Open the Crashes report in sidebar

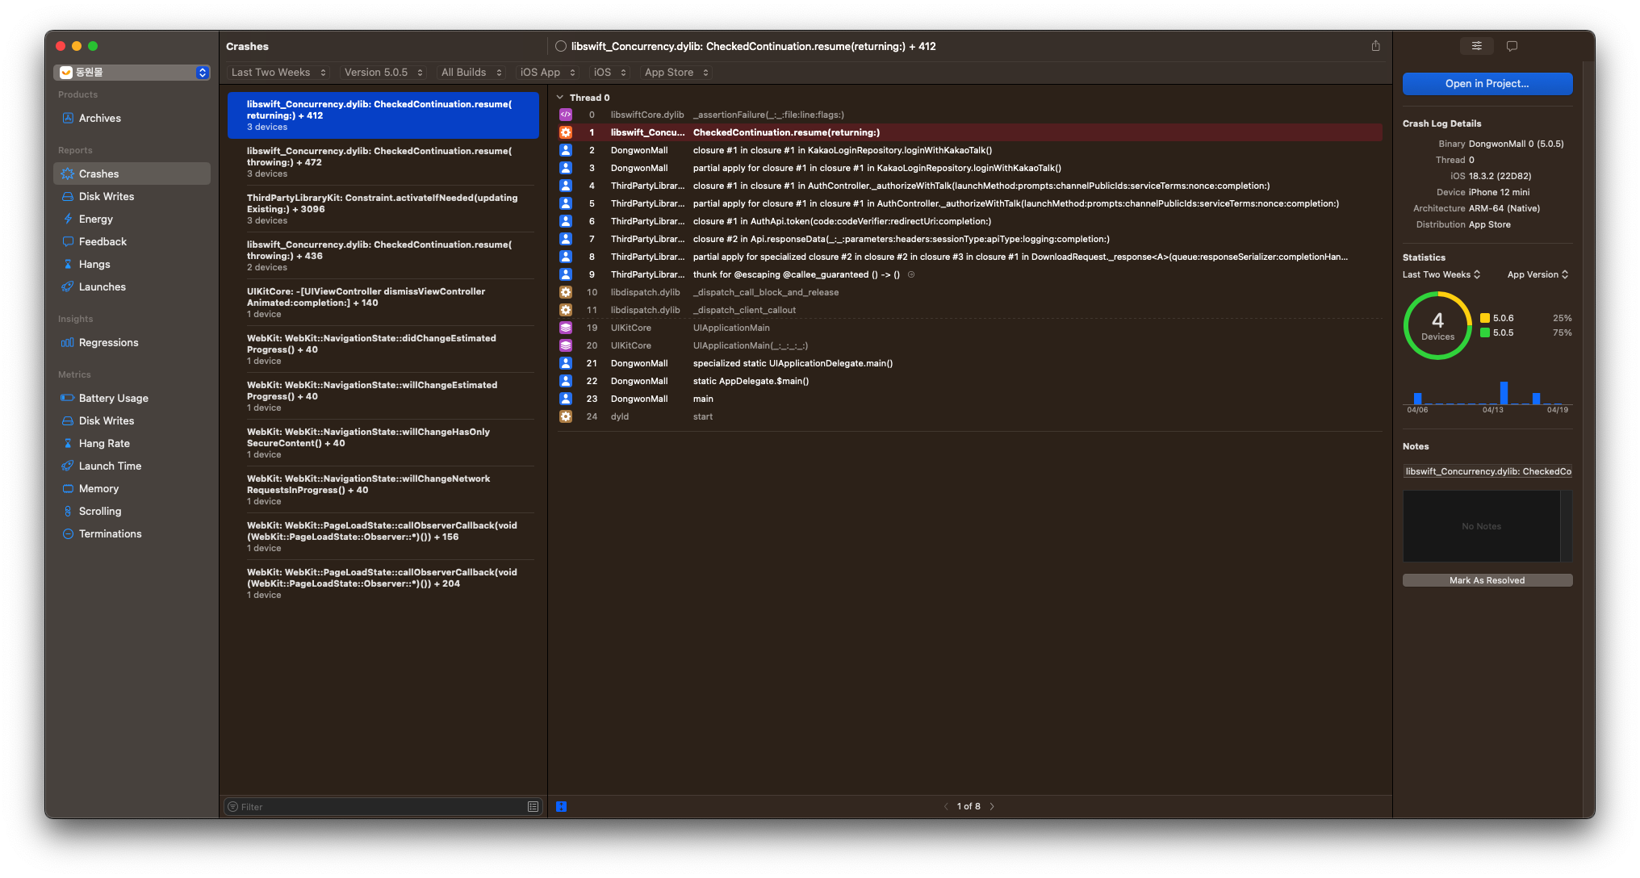coord(98,174)
